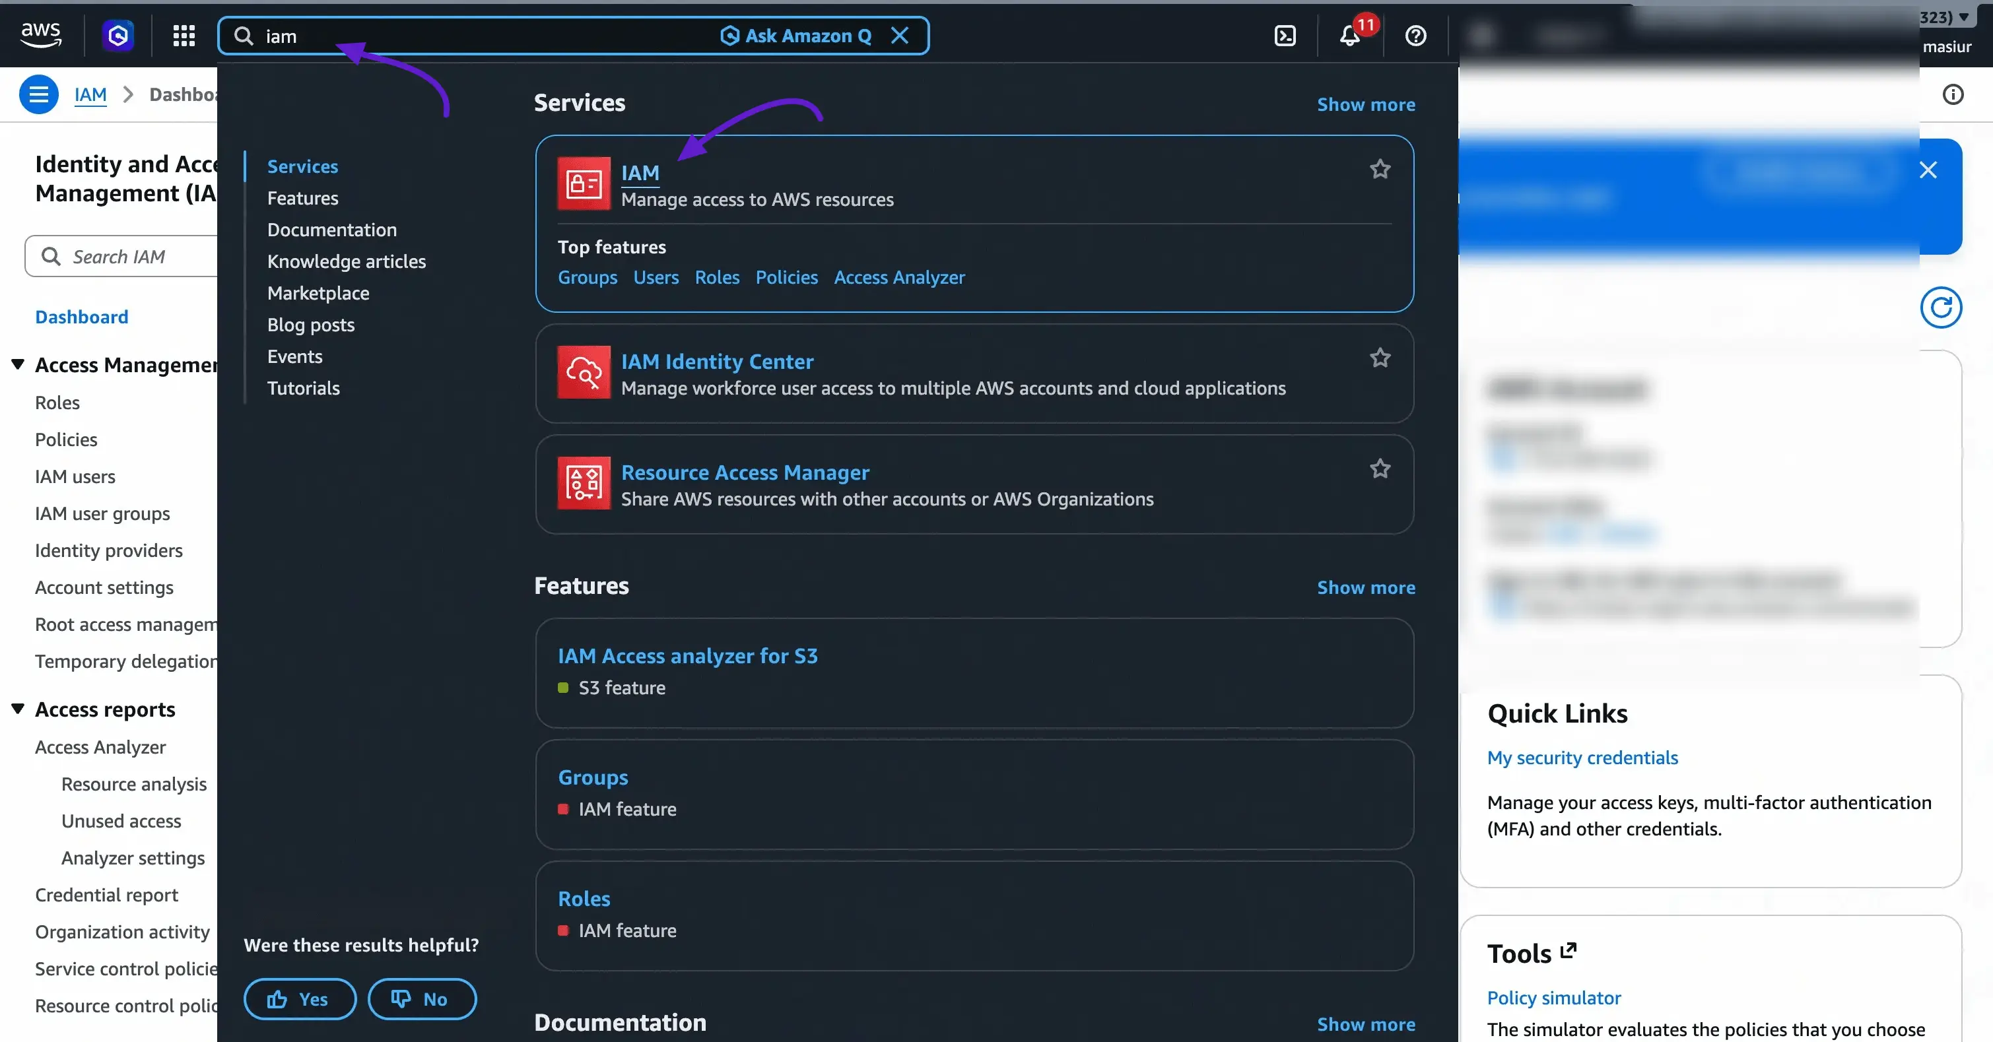Favorite IAM Identity Center with star
This screenshot has width=1993, height=1042.
click(1380, 358)
